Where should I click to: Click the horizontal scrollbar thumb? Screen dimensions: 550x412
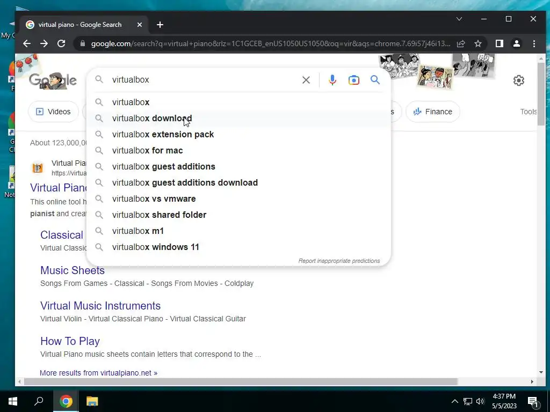(240, 381)
